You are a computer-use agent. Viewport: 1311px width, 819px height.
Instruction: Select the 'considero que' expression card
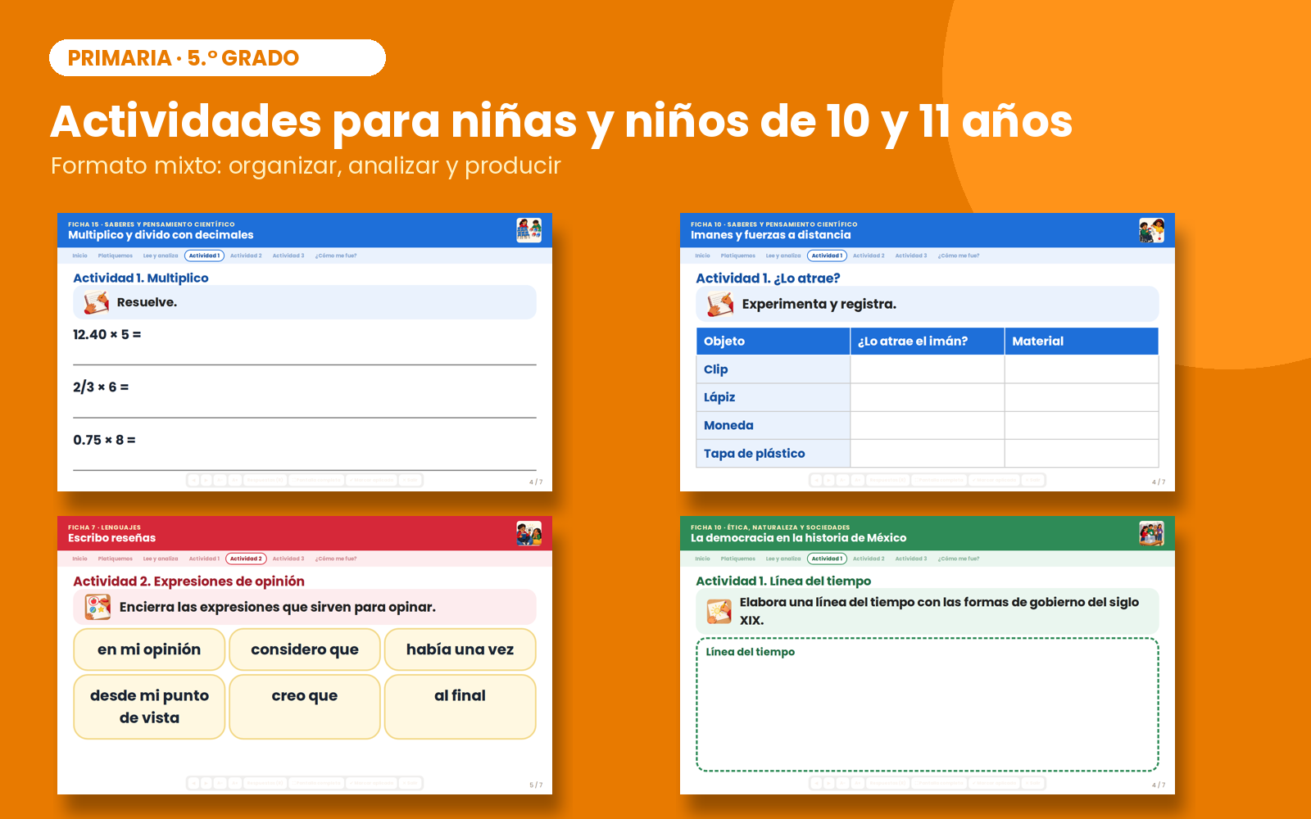point(305,649)
